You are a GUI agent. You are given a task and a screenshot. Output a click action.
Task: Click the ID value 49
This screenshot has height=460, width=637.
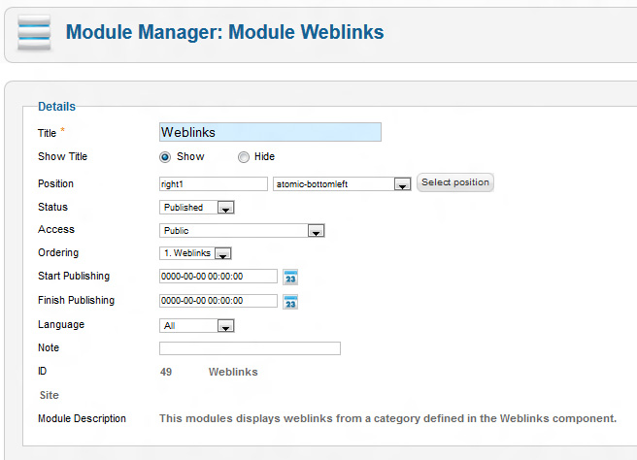(x=166, y=372)
